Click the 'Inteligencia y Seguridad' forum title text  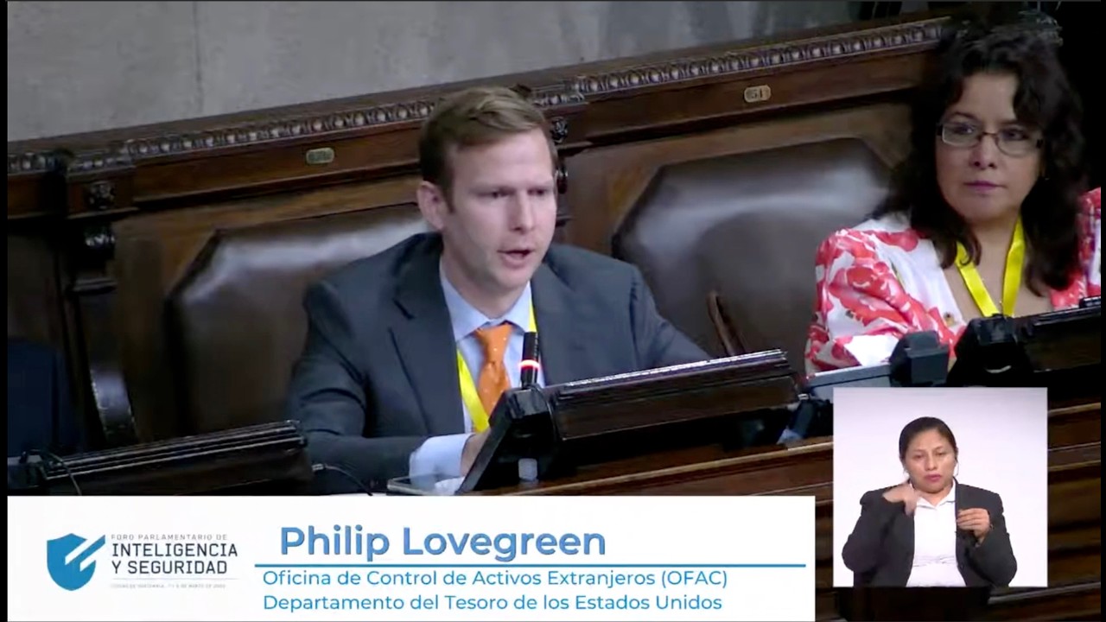click(x=174, y=558)
